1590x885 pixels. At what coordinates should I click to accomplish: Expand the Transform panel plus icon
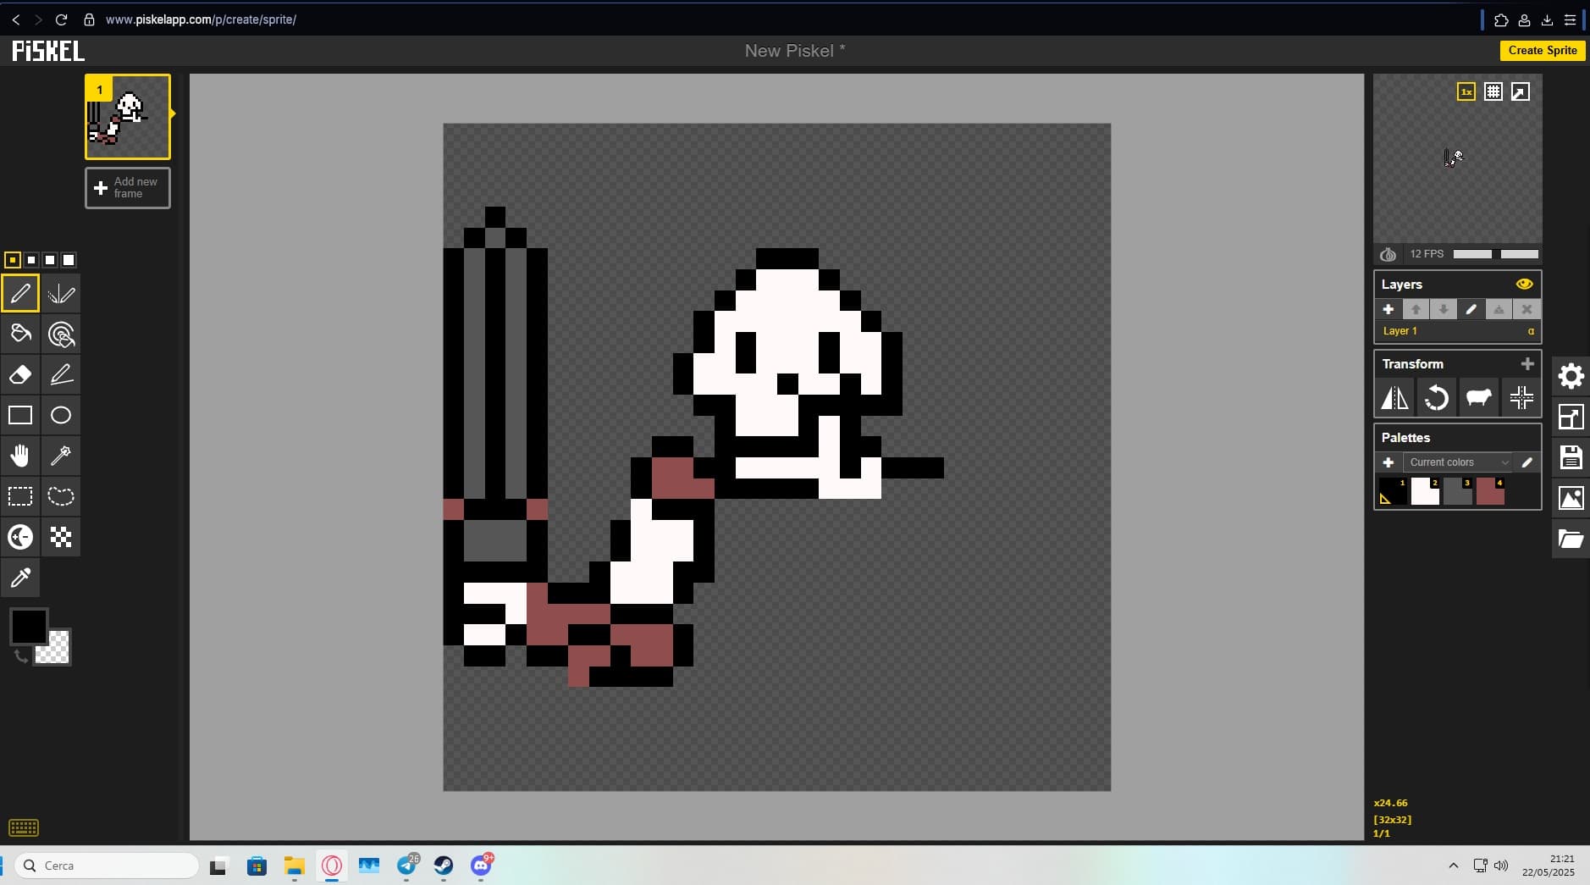1527,364
